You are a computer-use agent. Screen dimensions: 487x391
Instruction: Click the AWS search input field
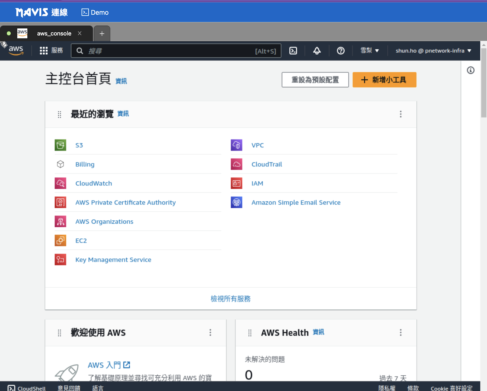click(170, 51)
